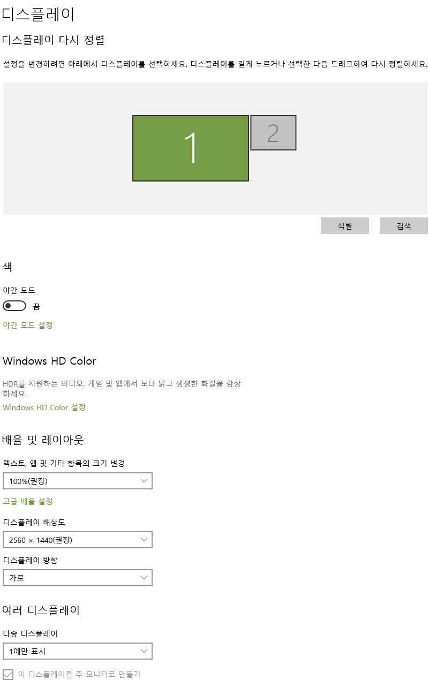Open the 디스플레이 방향 dropdown
This screenshot has height=680, width=429.
pos(78,578)
